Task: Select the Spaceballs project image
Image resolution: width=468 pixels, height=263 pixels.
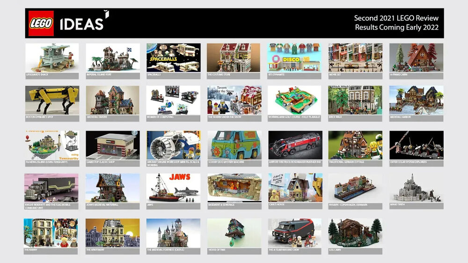Action: (x=174, y=58)
